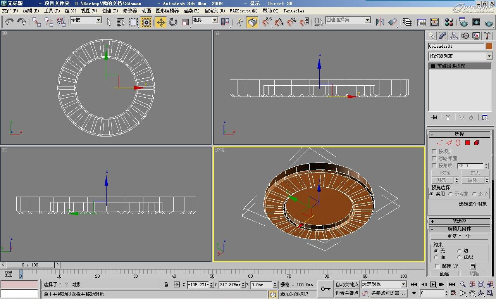
Task: Switch to the Utilities hammer tab
Action: click(487, 36)
